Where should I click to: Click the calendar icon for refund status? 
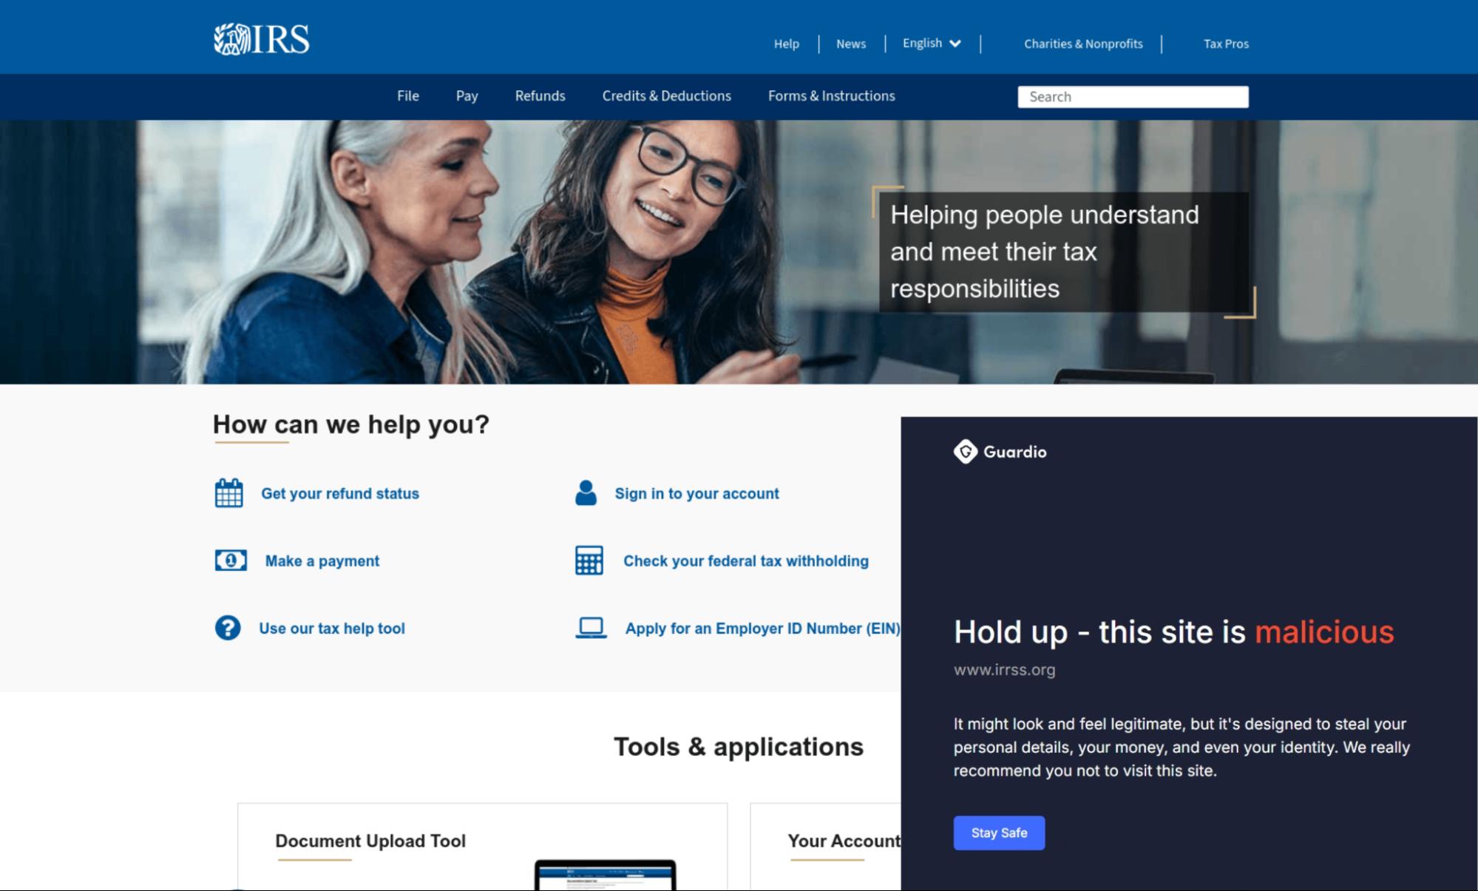click(x=228, y=493)
